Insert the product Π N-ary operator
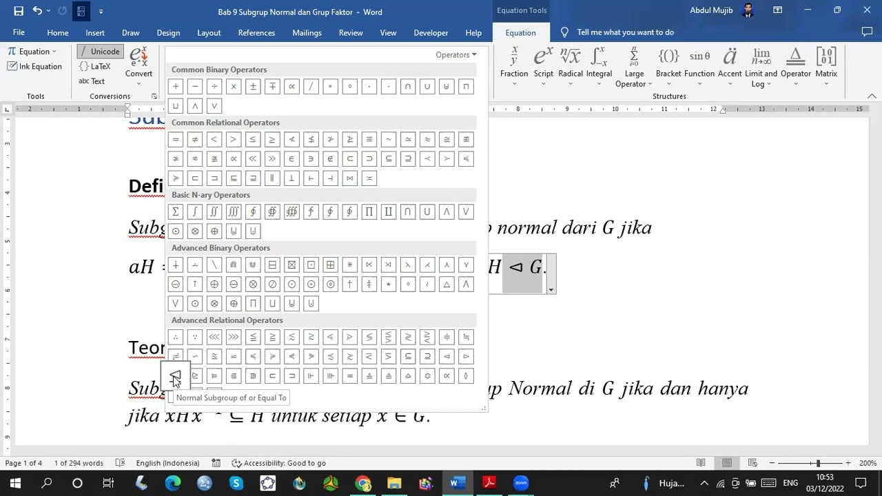The height and width of the screenshot is (496, 882). (369, 211)
